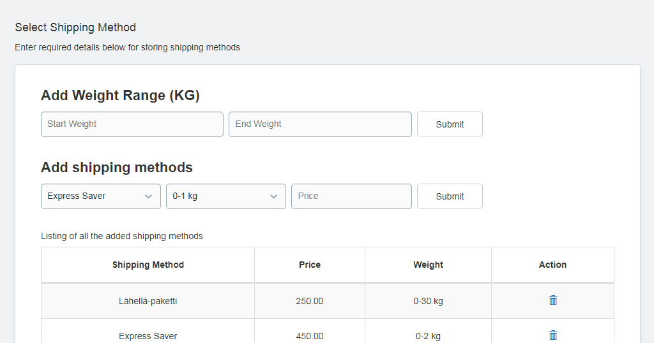Click the Weight column header
The width and height of the screenshot is (654, 343).
(428, 265)
